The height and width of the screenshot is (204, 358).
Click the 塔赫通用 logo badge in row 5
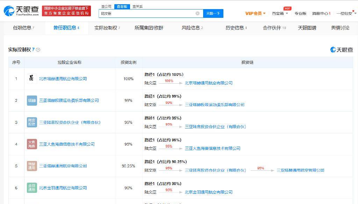pyautogui.click(x=32, y=166)
